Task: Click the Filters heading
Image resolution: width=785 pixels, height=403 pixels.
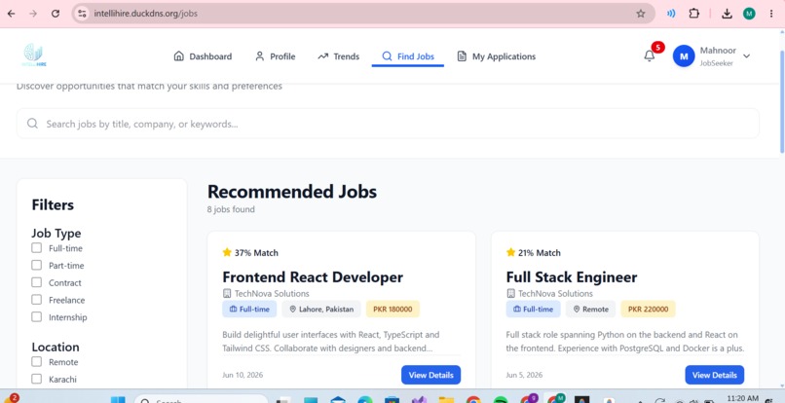Action: [53, 204]
